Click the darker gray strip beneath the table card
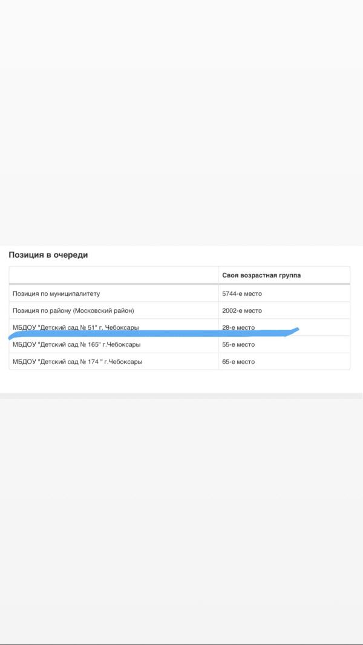The height and width of the screenshot is (645, 363). point(181,396)
